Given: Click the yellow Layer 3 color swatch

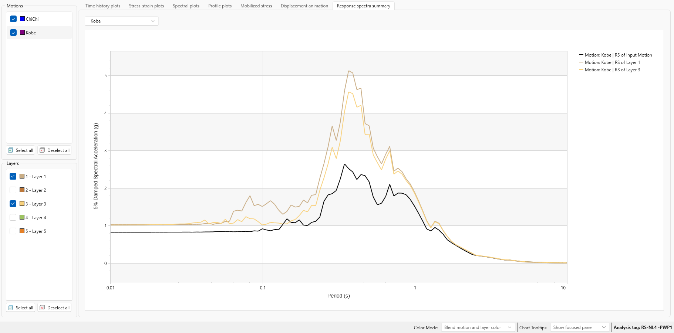Looking at the screenshot, I should pyautogui.click(x=22, y=204).
